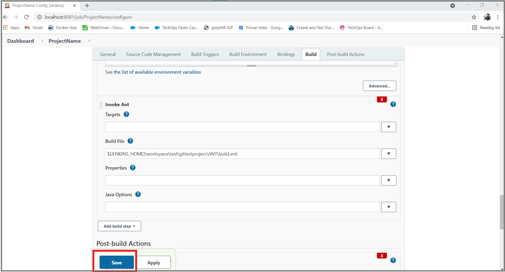This screenshot has width=505, height=272.
Task: Select the Build tab
Action: pos(311,54)
